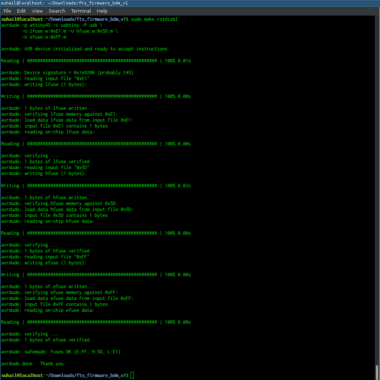Screen dimensions: 380x380
Task: Open the File menu
Action: [x=7, y=11]
